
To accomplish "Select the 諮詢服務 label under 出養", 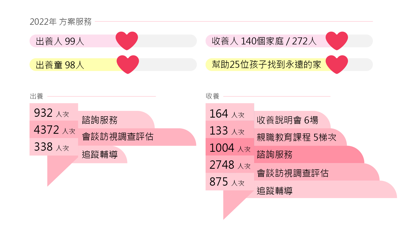I will click(x=100, y=120).
